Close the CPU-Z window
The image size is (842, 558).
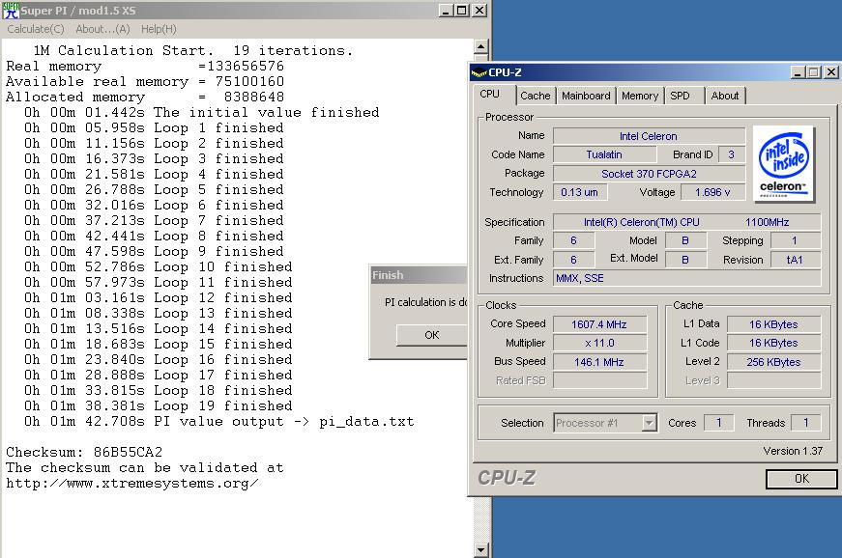(830, 72)
